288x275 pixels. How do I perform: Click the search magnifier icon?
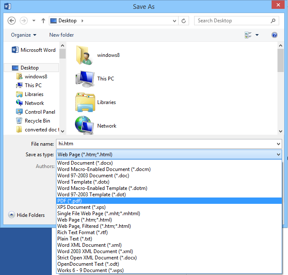[273, 21]
